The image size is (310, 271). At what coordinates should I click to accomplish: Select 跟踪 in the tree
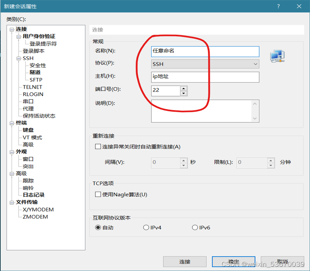[28, 181]
